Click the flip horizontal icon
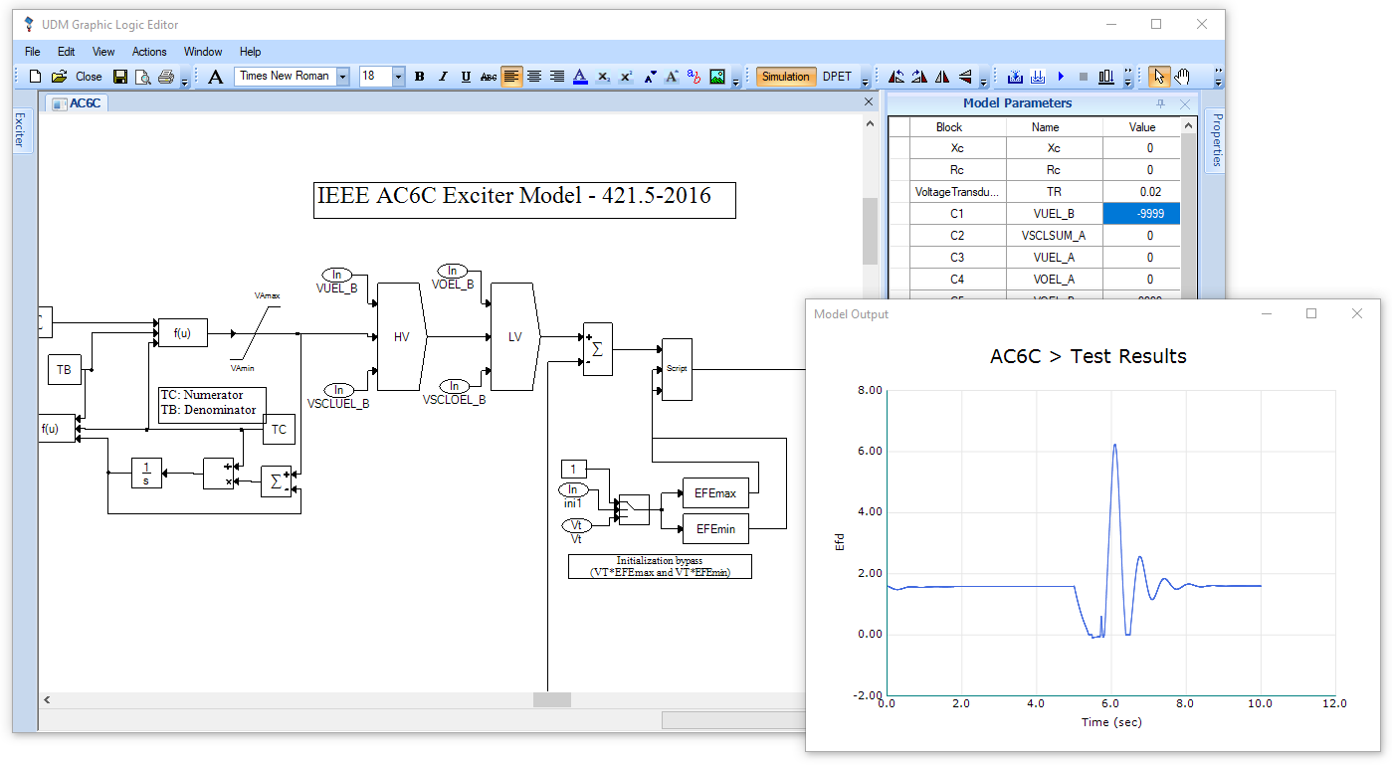The image size is (1392, 766). click(940, 76)
